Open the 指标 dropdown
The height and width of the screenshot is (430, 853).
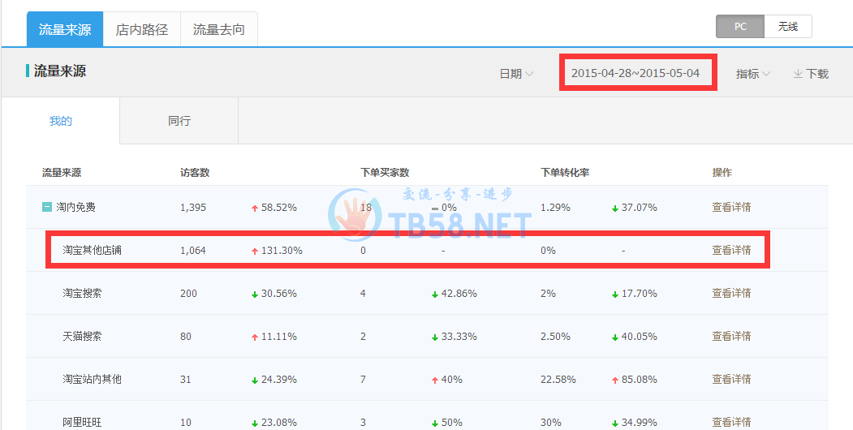pyautogui.click(x=752, y=74)
